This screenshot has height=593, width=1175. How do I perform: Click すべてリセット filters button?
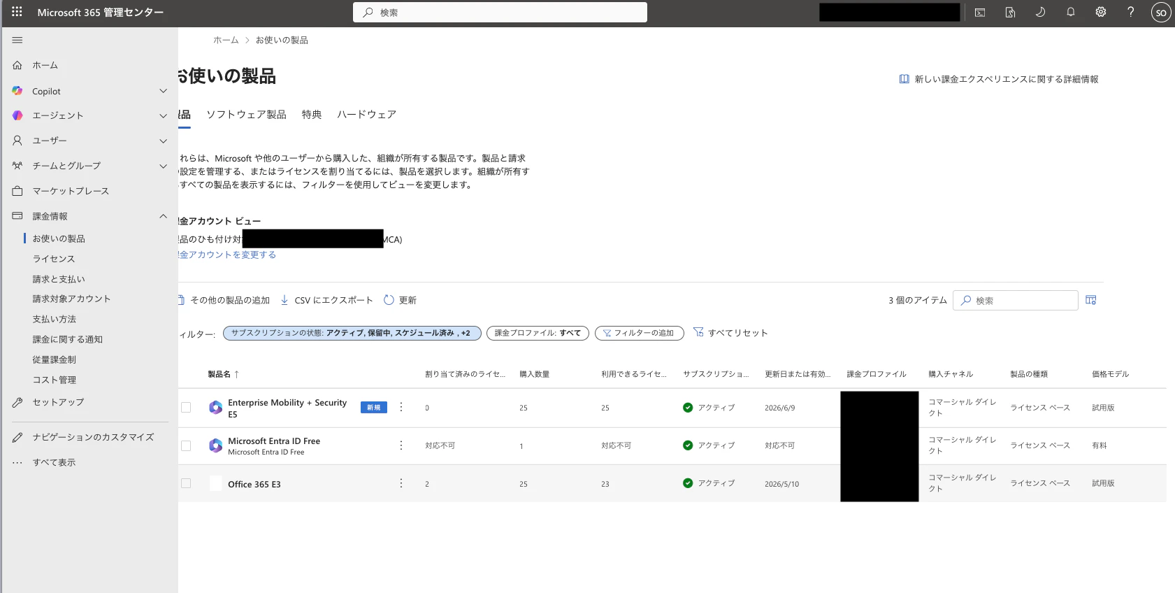pyautogui.click(x=730, y=333)
